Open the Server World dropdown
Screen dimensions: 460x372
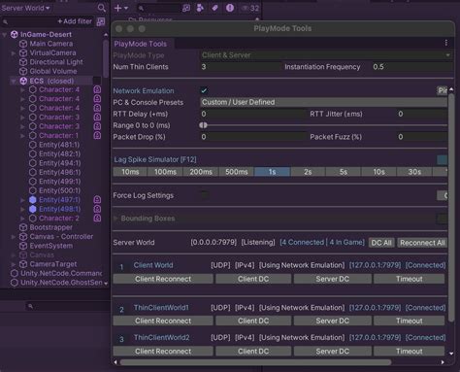25,8
